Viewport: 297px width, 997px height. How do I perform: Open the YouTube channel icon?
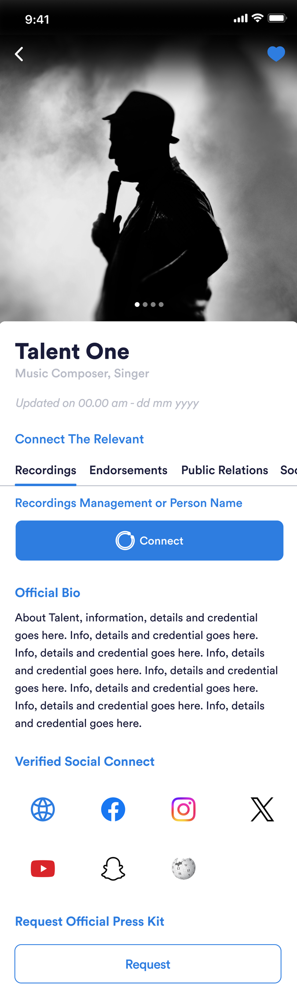(x=43, y=868)
